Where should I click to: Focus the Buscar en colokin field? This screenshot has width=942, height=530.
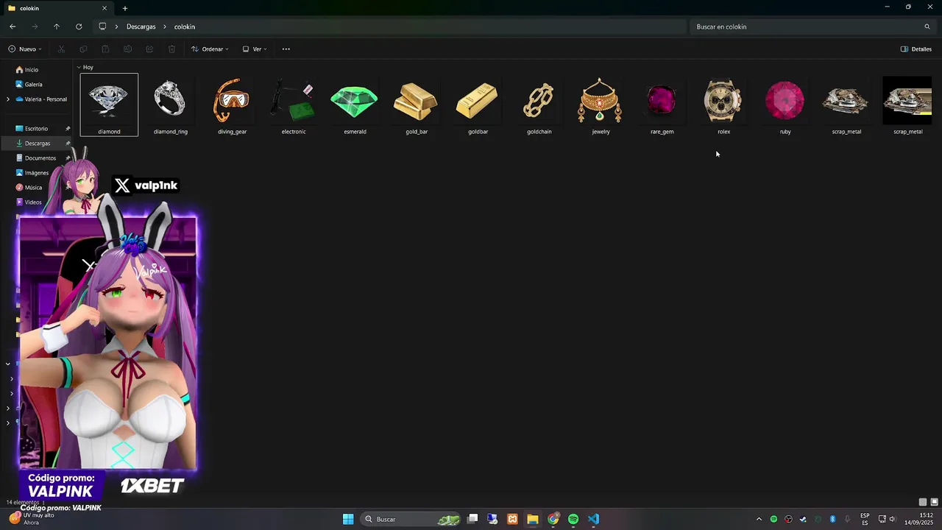click(813, 26)
